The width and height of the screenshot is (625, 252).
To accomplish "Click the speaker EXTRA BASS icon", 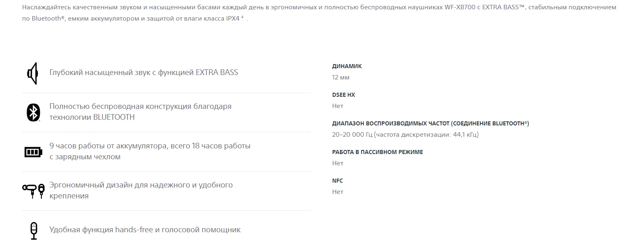I will pyautogui.click(x=33, y=73).
